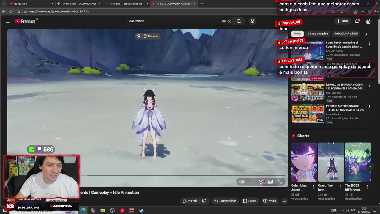
Task: Open on-screen keyboard icon in search box
Action: (224, 21)
